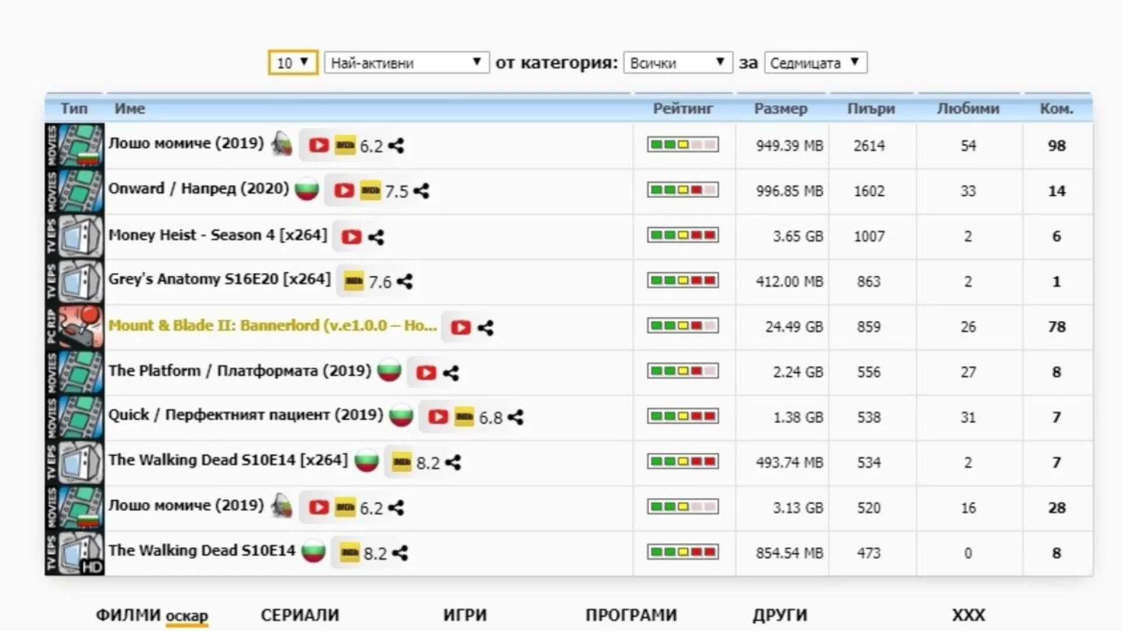
Task: Play the Mount & Blade II: Bannerlord trailer
Action: coord(460,327)
